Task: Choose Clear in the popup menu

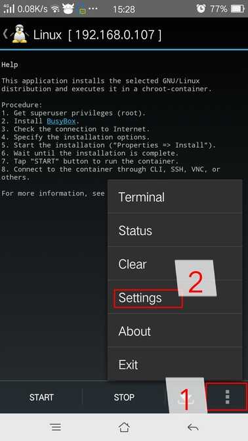Action: (175, 264)
